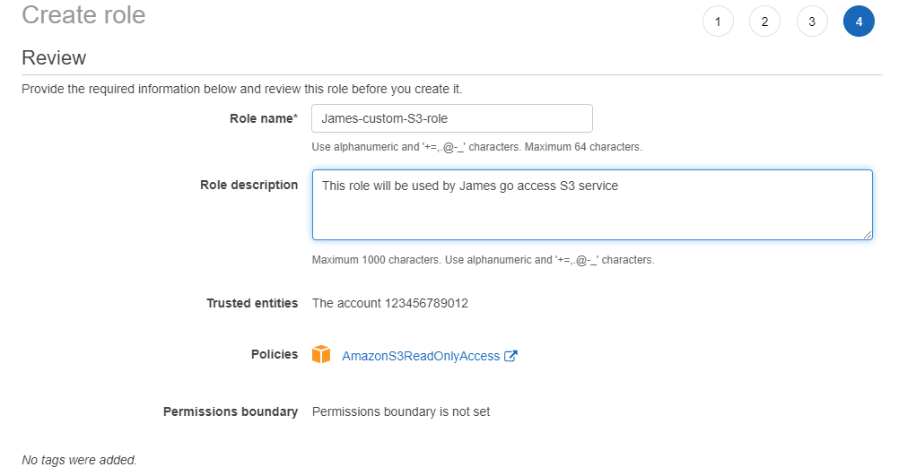Click the Role name label

click(264, 118)
